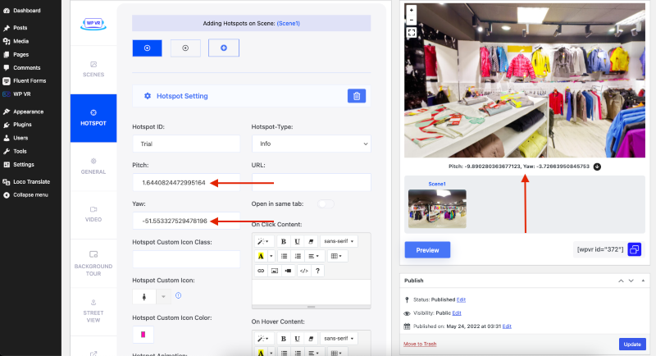Toggle the Open in same tab switch
This screenshot has width=656, height=356.
(x=326, y=203)
